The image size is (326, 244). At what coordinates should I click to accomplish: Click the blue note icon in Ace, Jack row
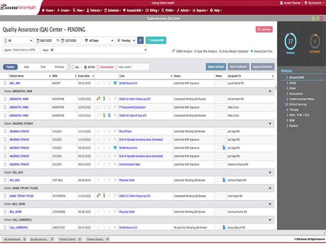click(x=224, y=180)
